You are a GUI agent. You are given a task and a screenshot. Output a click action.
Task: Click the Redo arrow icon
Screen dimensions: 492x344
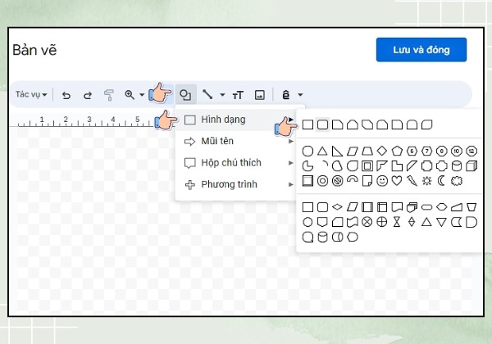[88, 95]
